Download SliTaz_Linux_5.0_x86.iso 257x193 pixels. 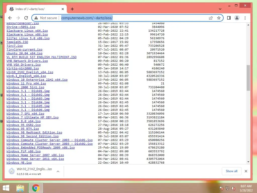(x=28, y=38)
